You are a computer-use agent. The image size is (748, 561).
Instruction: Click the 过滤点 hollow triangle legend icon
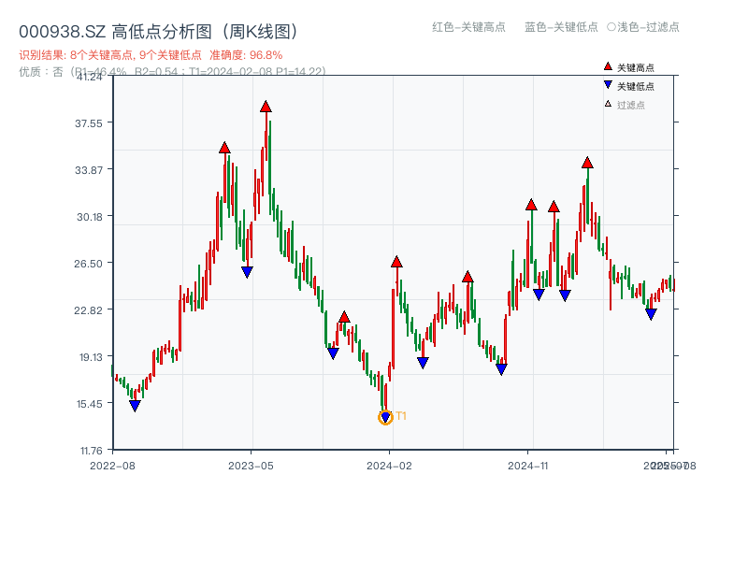tap(608, 103)
